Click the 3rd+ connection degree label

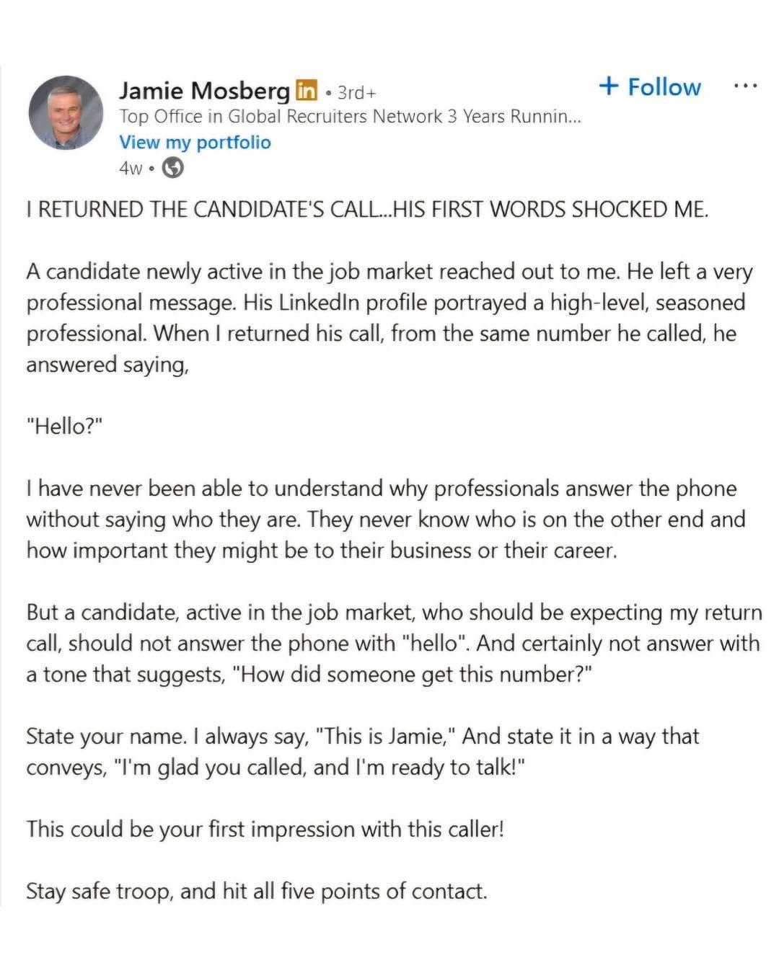pyautogui.click(x=356, y=92)
